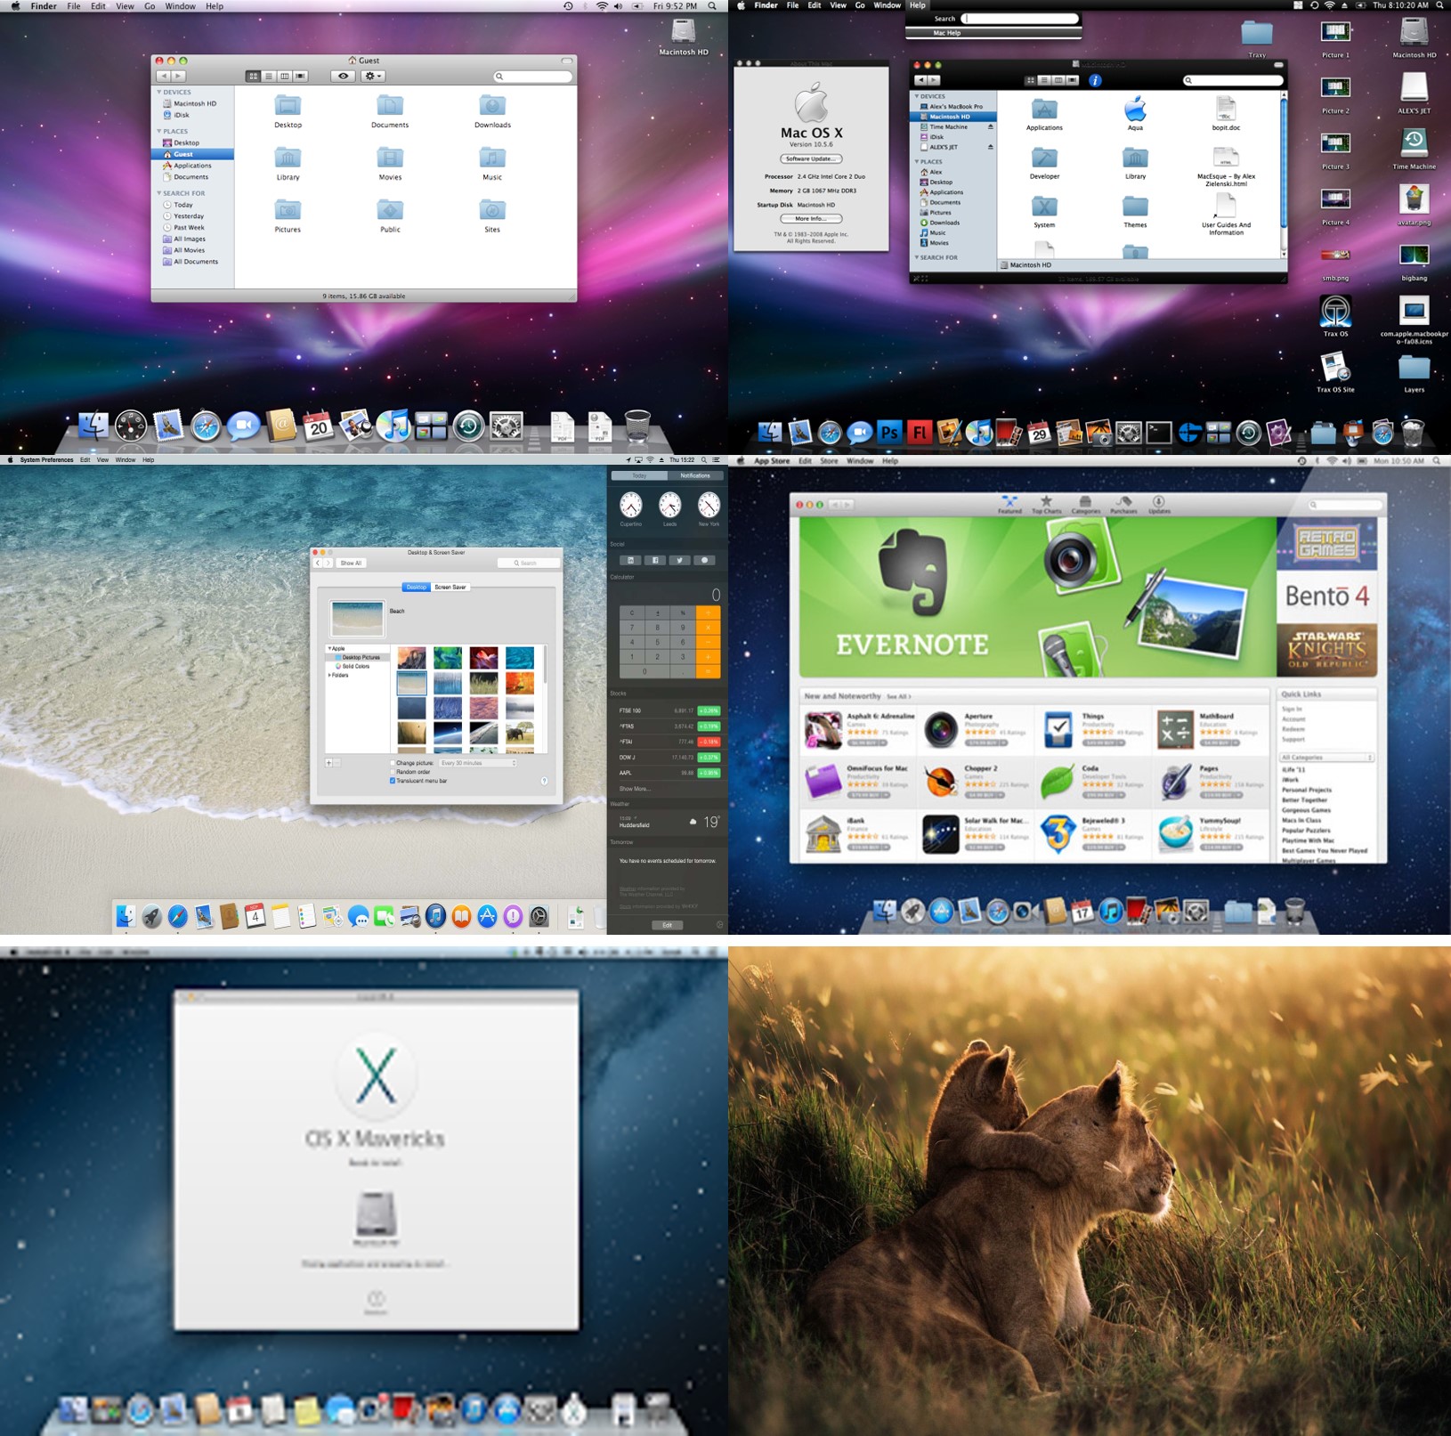The width and height of the screenshot is (1451, 1436).
Task: Open Top Charts in App Store toolbar
Action: click(x=1046, y=505)
